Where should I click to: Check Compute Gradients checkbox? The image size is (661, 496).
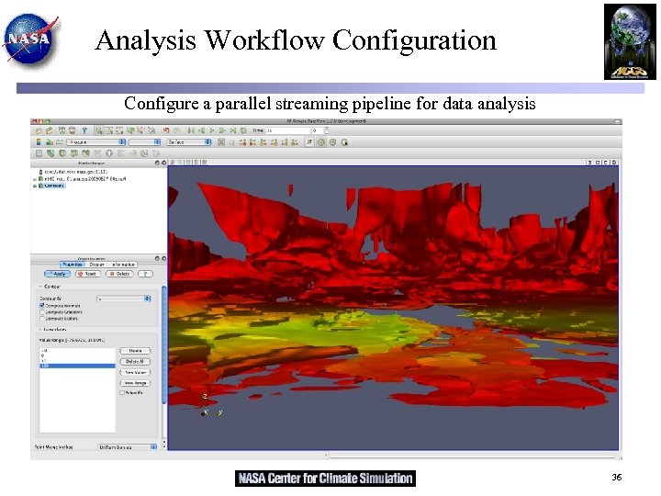coord(42,312)
